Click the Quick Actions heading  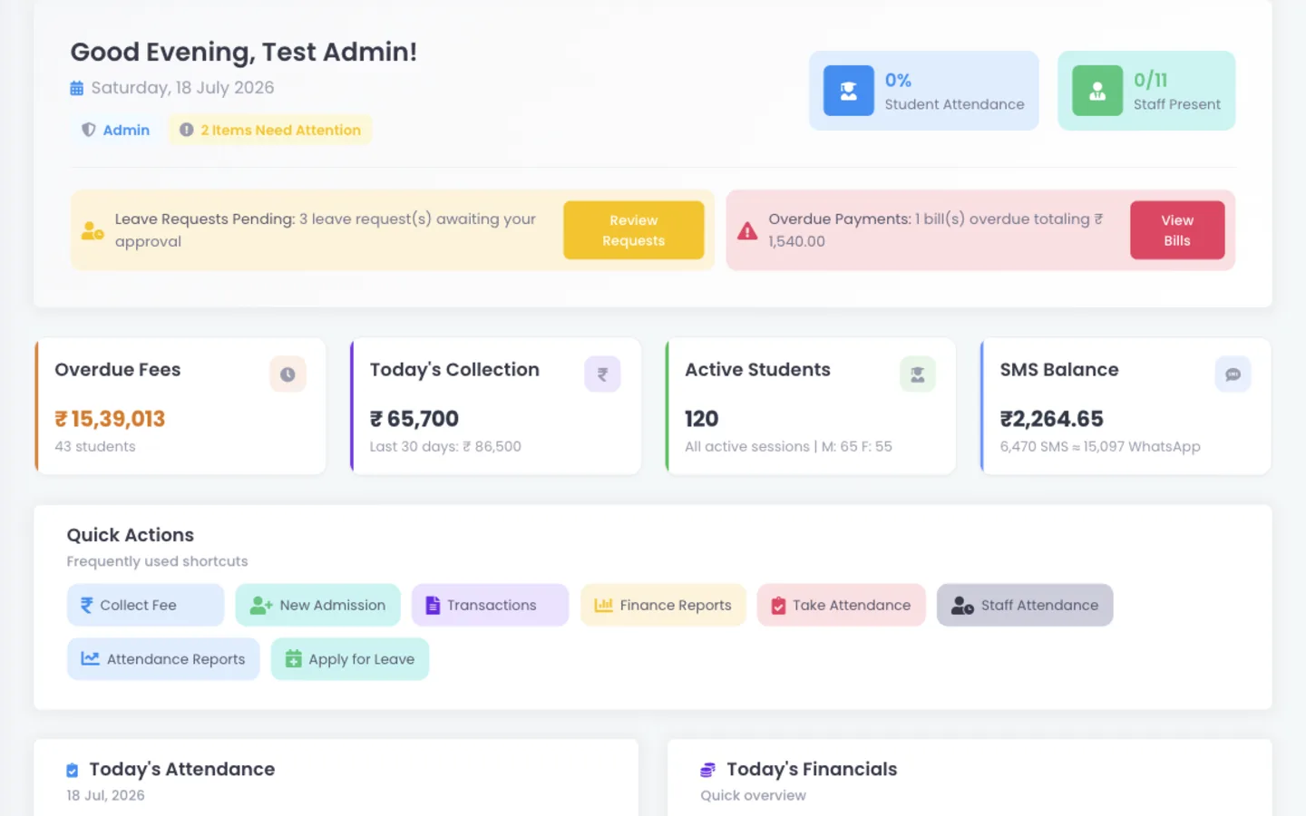tap(131, 535)
